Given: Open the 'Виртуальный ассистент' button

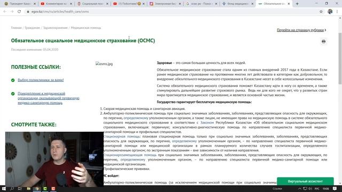Looking at the screenshot, I should coord(305,181).
